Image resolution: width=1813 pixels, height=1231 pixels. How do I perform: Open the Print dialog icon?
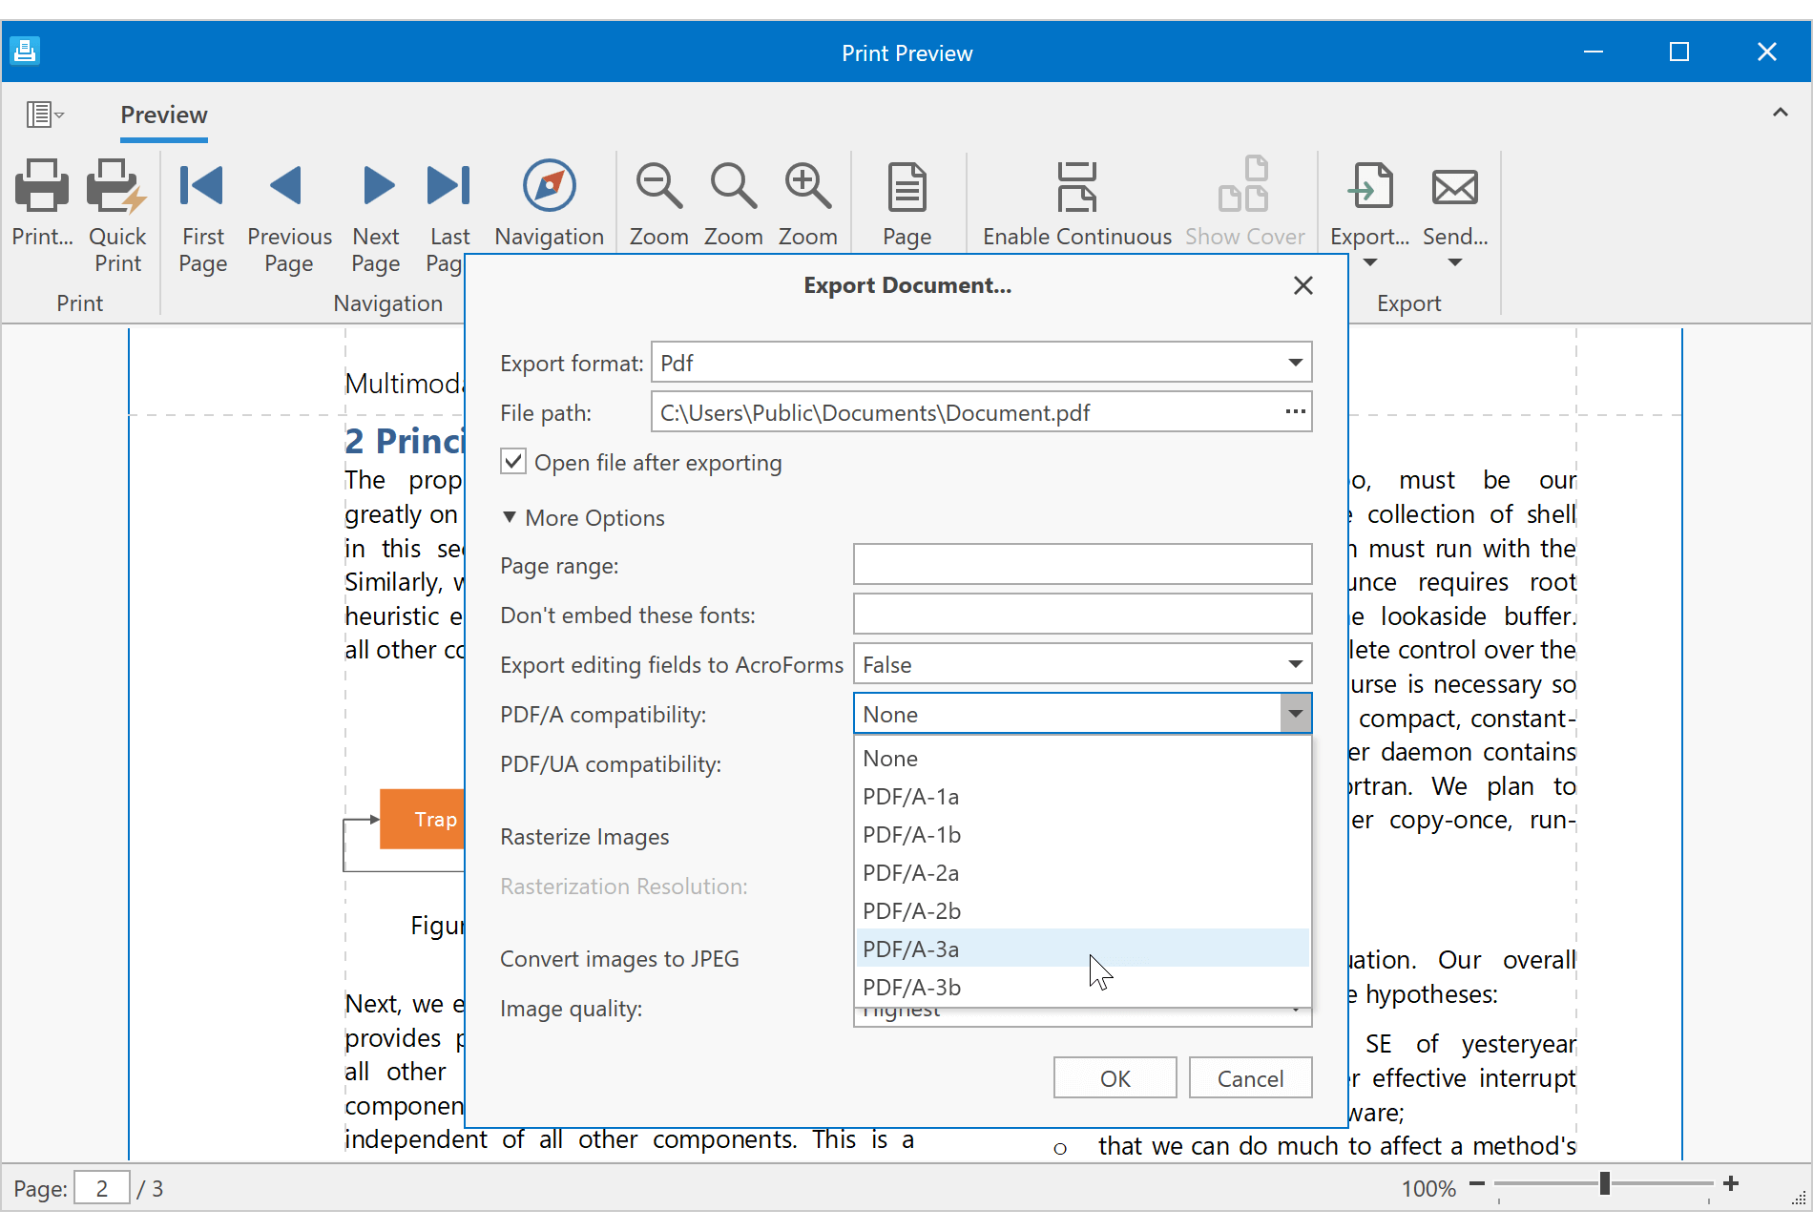(42, 186)
